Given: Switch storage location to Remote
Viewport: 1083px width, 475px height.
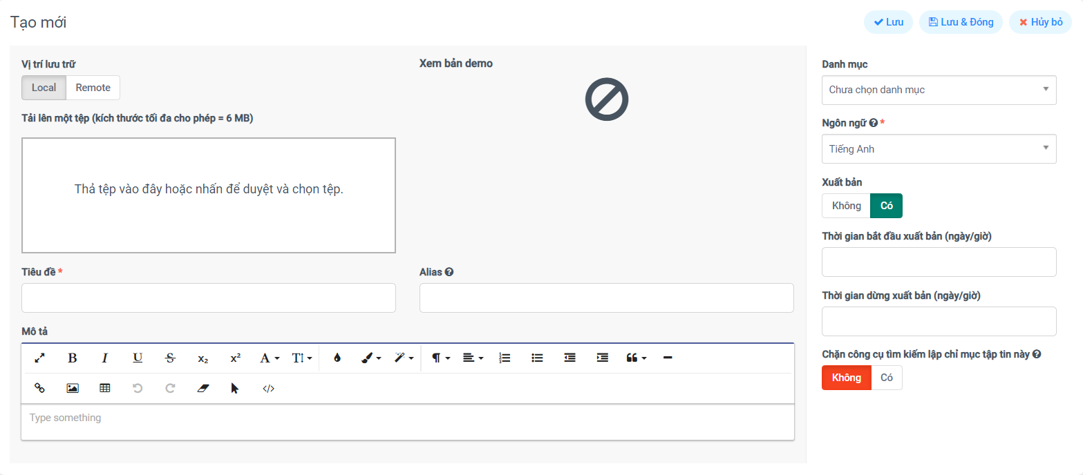Looking at the screenshot, I should point(93,88).
